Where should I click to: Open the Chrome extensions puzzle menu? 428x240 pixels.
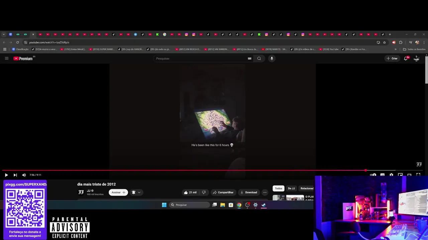click(401, 42)
